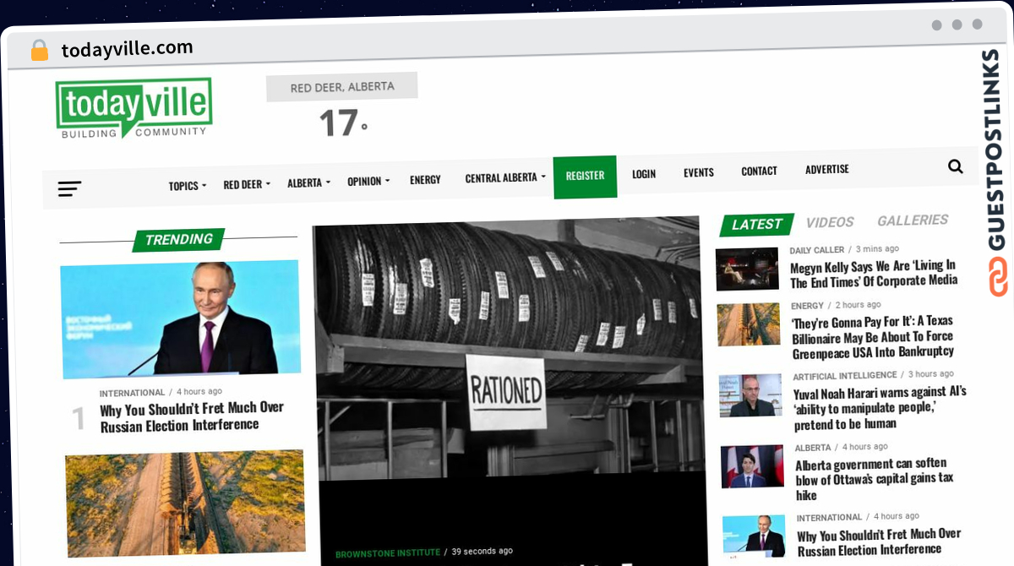The image size is (1014, 566).
Task: Click the padlock icon in address bar
Action: point(40,51)
